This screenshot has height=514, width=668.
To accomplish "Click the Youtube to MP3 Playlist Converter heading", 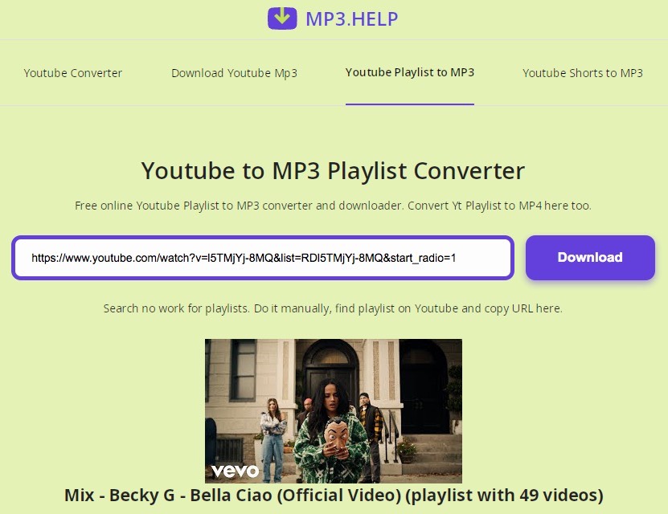I will pos(333,171).
